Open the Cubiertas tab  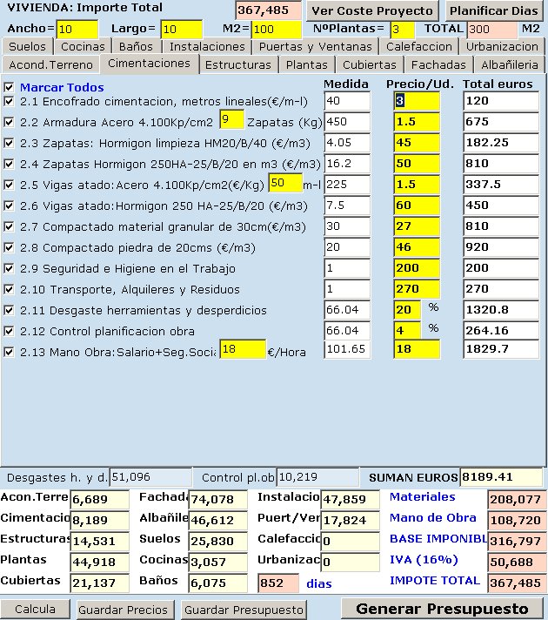pyautogui.click(x=370, y=64)
